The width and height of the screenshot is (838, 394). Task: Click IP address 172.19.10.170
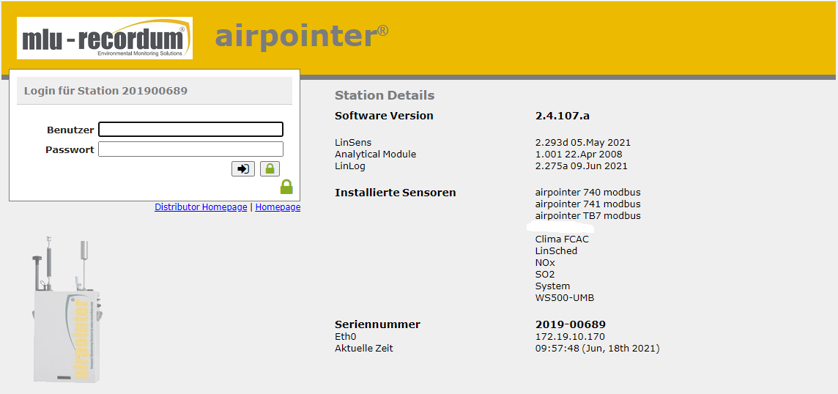(x=570, y=337)
